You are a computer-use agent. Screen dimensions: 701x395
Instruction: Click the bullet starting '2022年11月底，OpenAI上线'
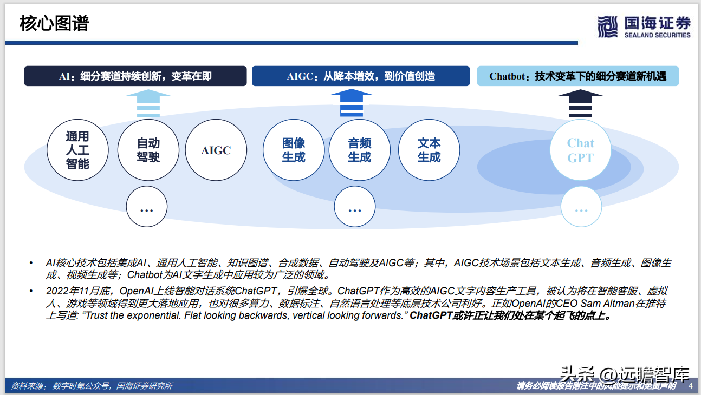point(358,304)
